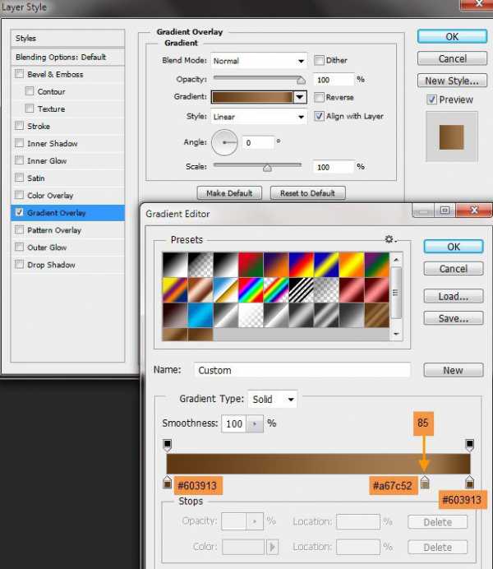Screen dimensions: 493x569
Task: Select the right black opacity stop
Action: tap(469, 446)
